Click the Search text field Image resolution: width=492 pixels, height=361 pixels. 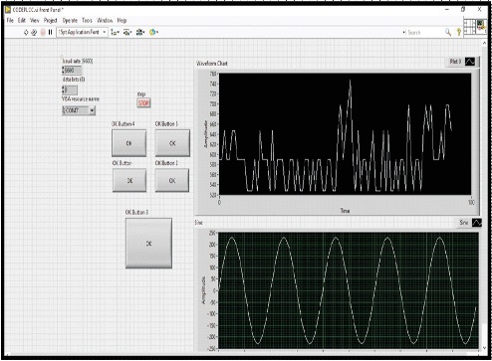click(425, 33)
